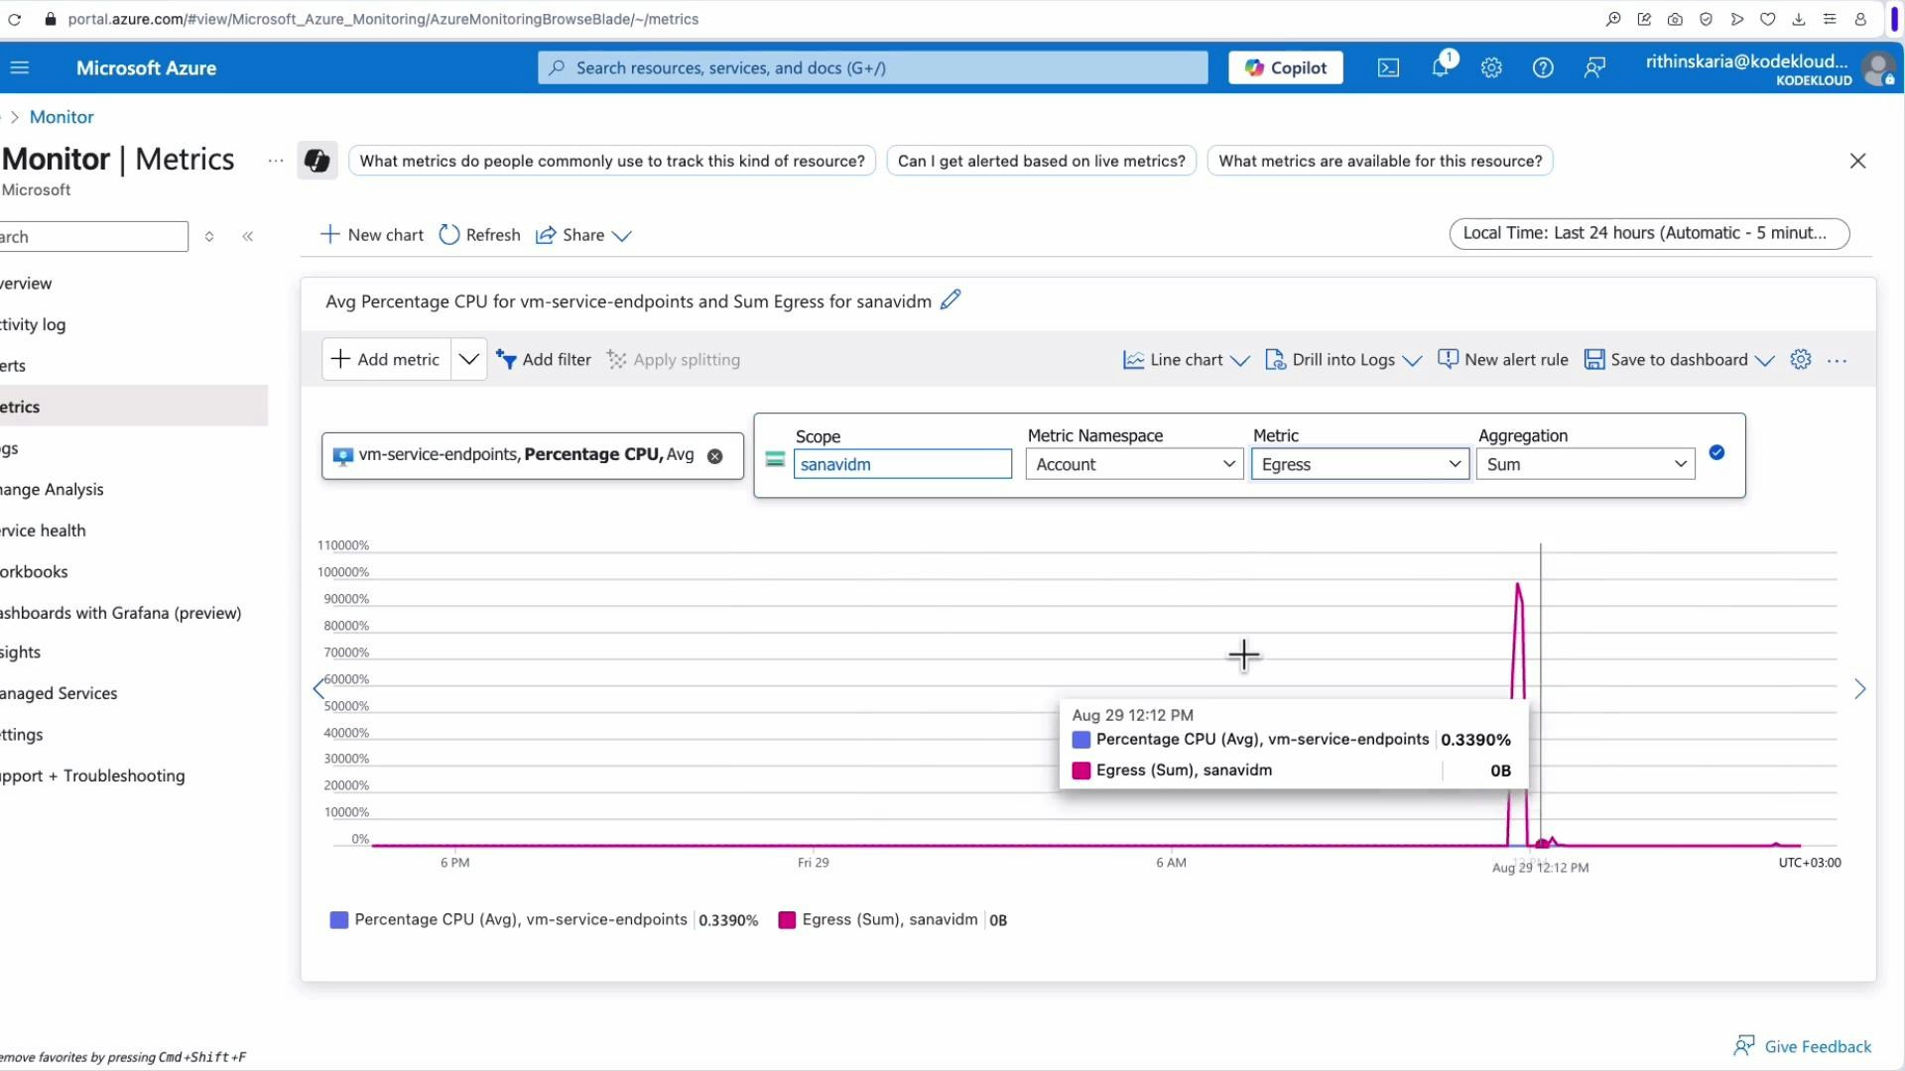The image size is (1905, 1071).
Task: Click New chart above the metrics chart
Action: pos(370,234)
